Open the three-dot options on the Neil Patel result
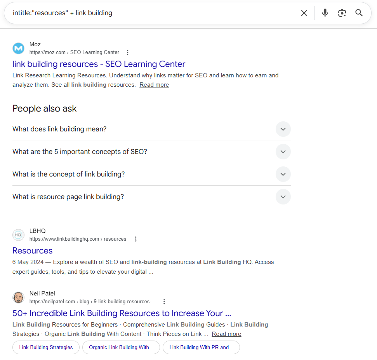 164,301
